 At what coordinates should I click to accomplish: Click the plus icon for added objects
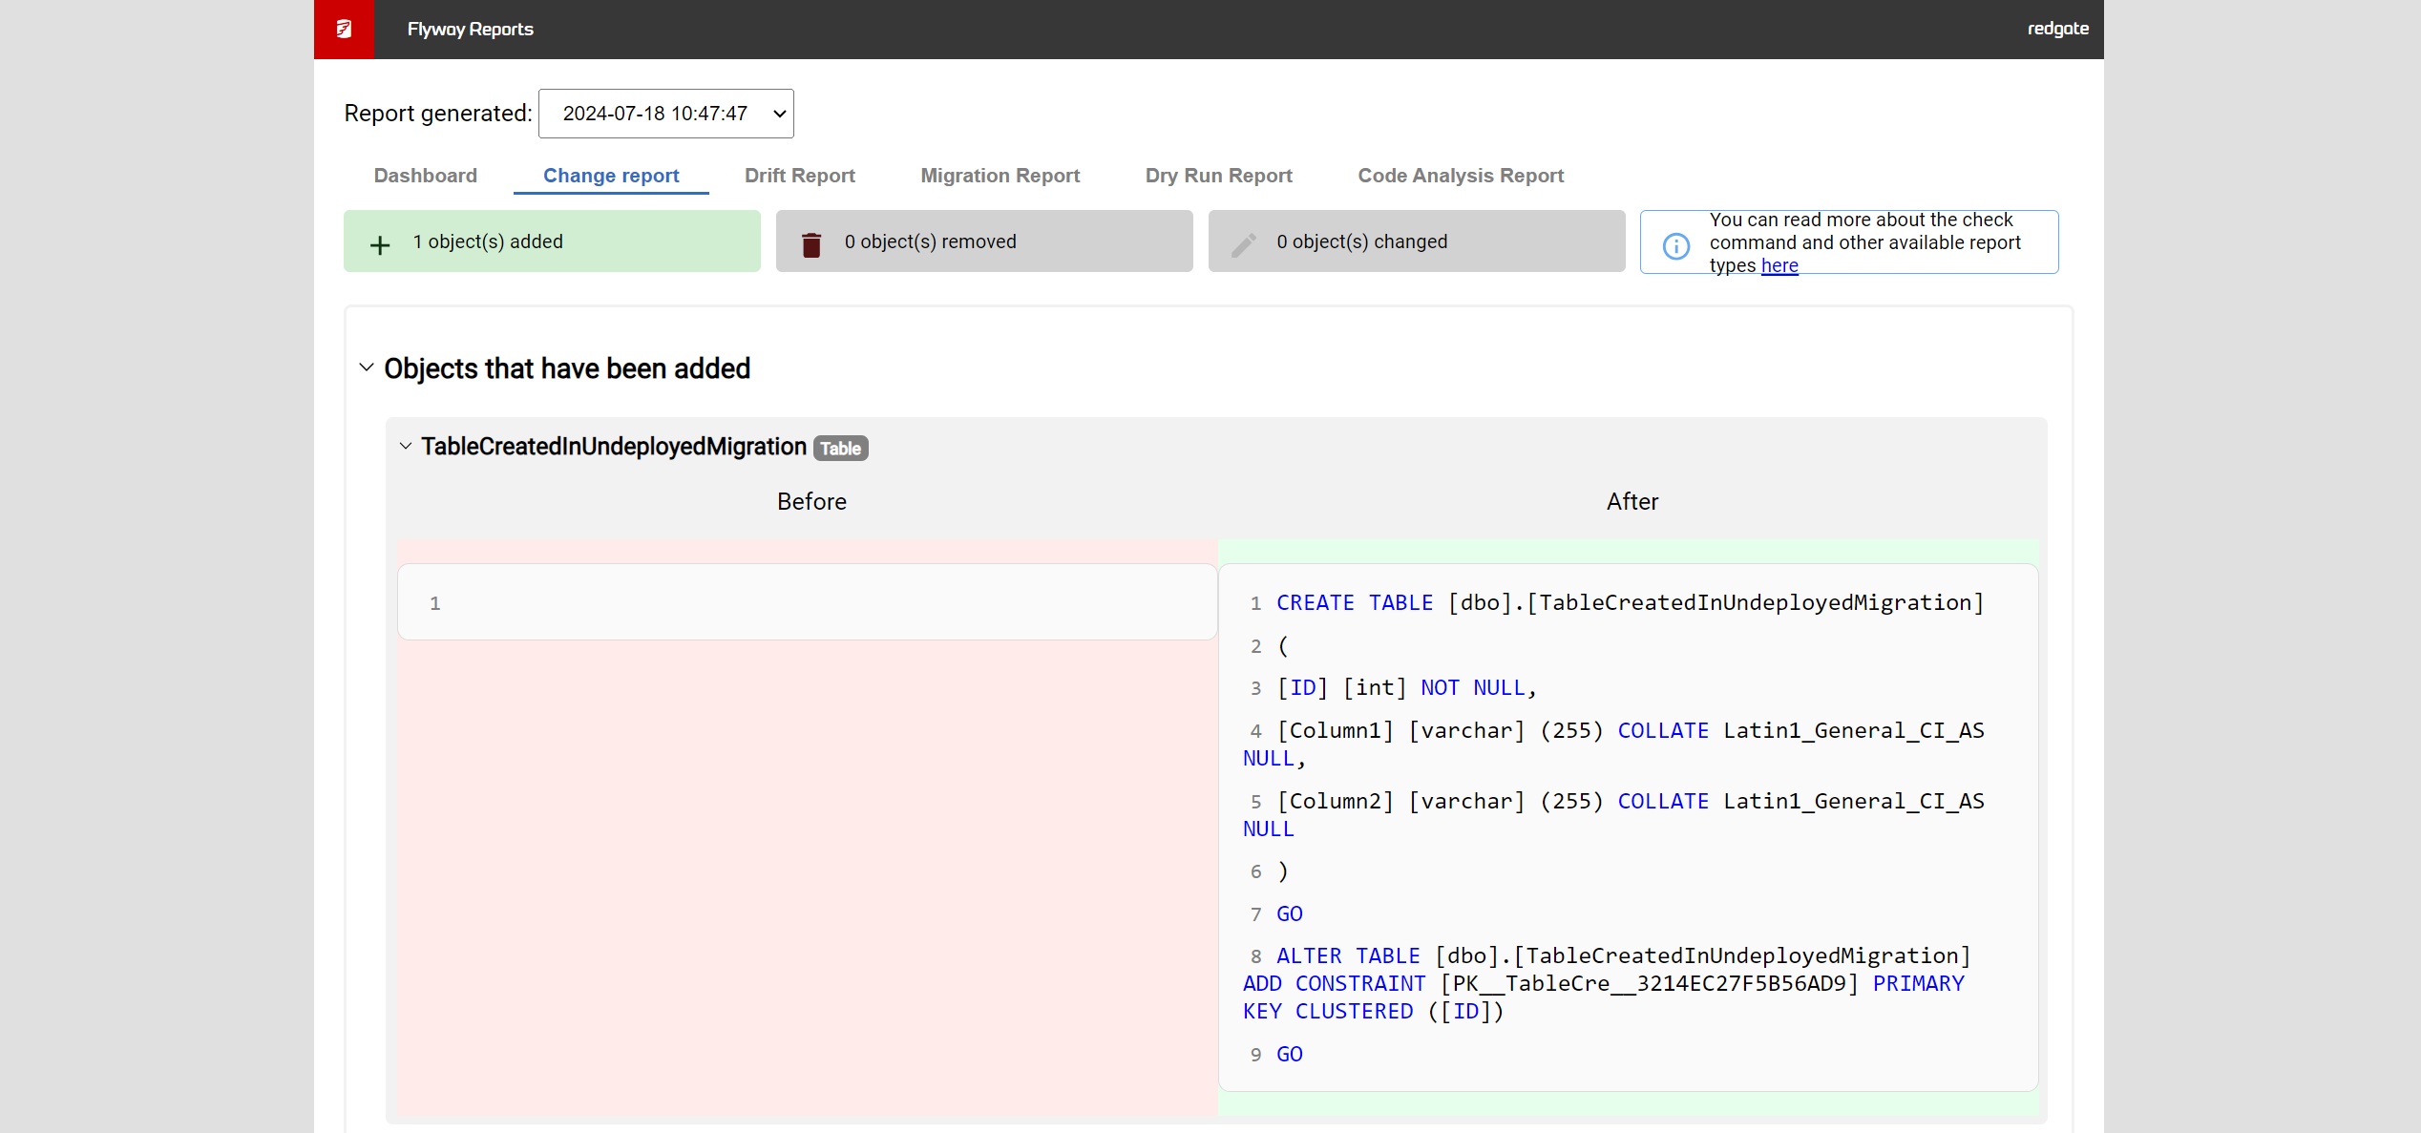[x=380, y=245]
